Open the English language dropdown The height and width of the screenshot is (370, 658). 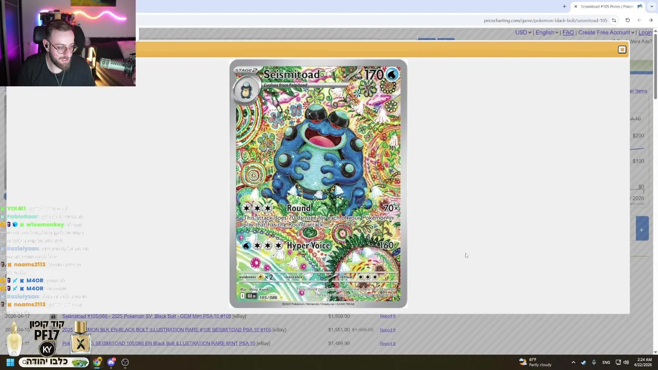pos(546,32)
